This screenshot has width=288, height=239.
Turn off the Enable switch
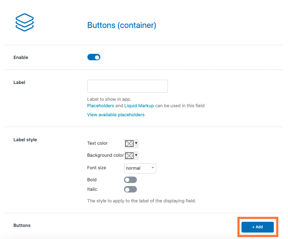point(94,57)
